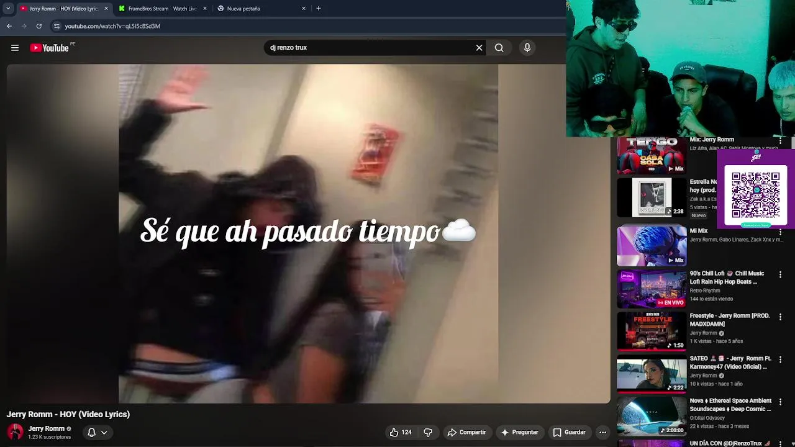The height and width of the screenshot is (447, 795).
Task: Click 'Retro-Rhythm' channel name
Action: tap(705, 291)
